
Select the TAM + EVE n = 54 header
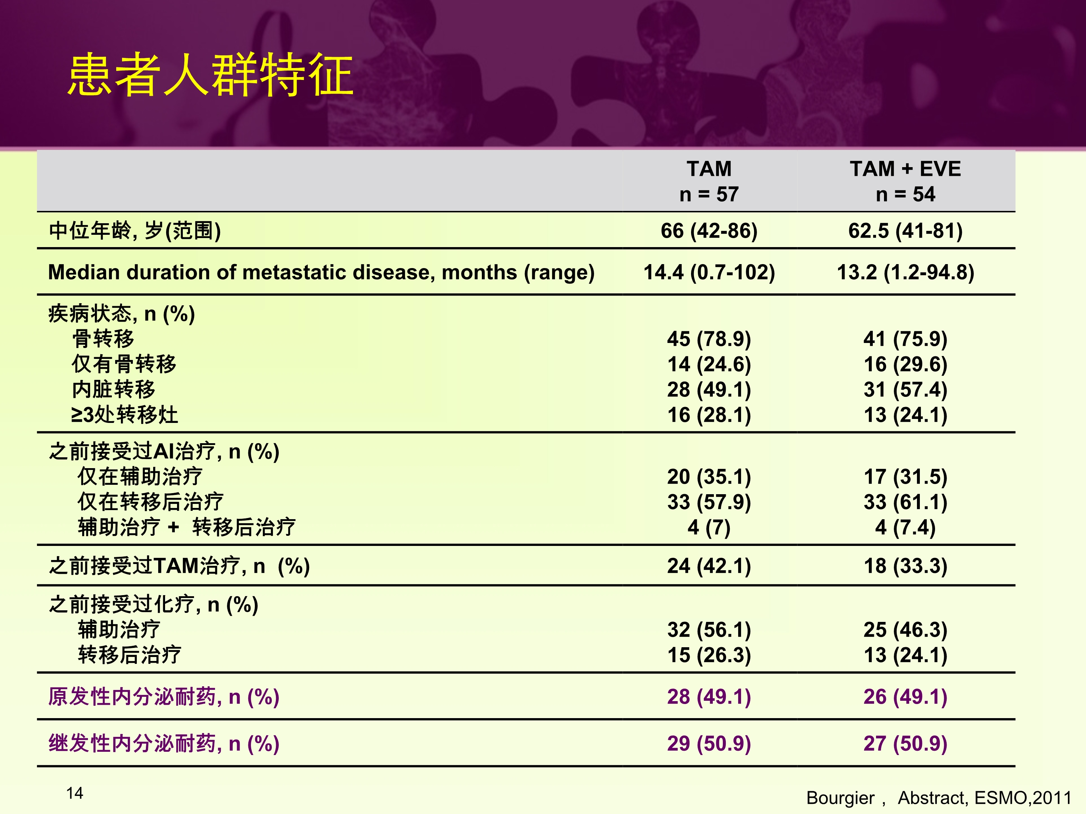point(905,182)
